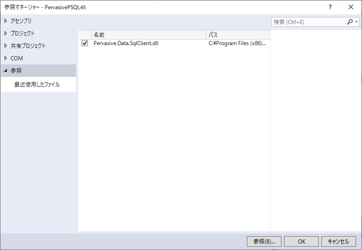Click the search magnifier icon
362x250 pixels.
tap(350, 22)
